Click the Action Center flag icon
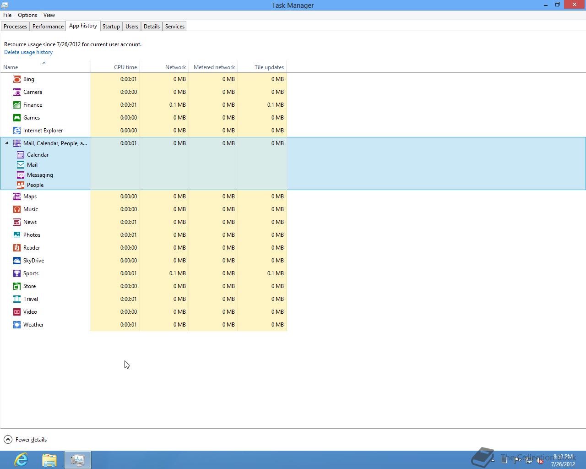Screen dimensions: 586x469 (517, 460)
